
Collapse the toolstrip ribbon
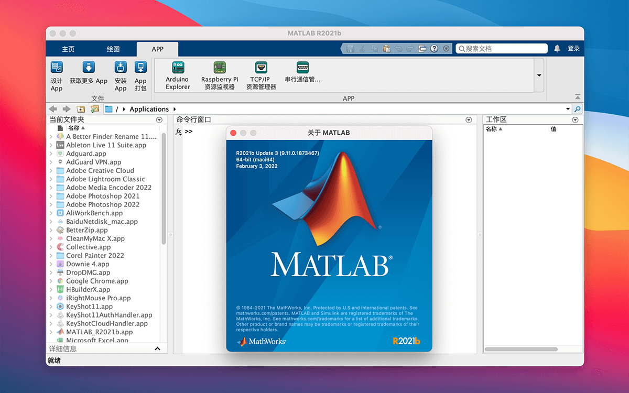tap(578, 97)
